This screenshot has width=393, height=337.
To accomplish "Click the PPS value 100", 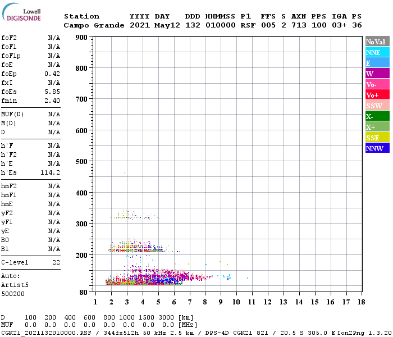I will point(319,25).
